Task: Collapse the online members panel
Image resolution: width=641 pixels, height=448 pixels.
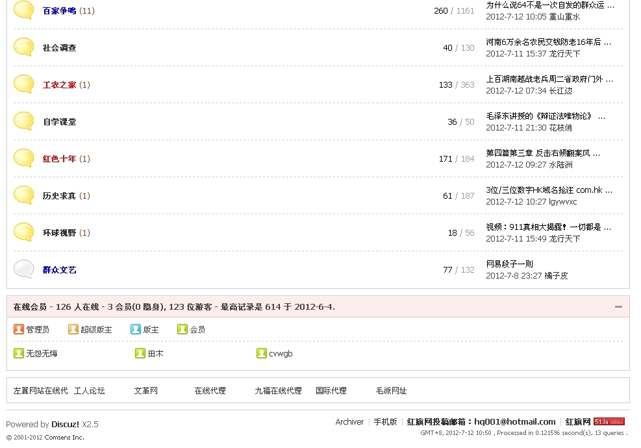Action: (618, 307)
